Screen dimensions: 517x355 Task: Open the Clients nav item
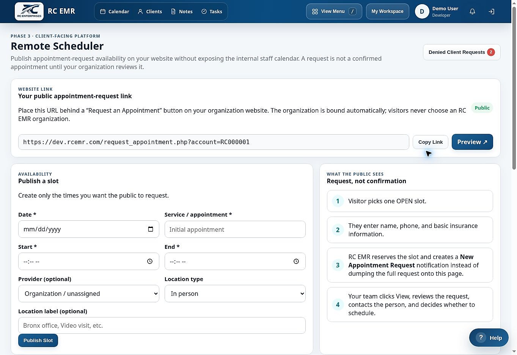pyautogui.click(x=150, y=11)
